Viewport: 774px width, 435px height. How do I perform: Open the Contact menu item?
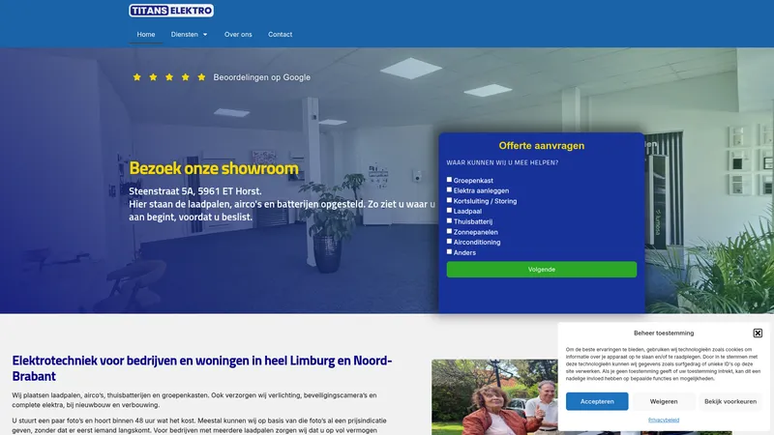pyautogui.click(x=280, y=35)
